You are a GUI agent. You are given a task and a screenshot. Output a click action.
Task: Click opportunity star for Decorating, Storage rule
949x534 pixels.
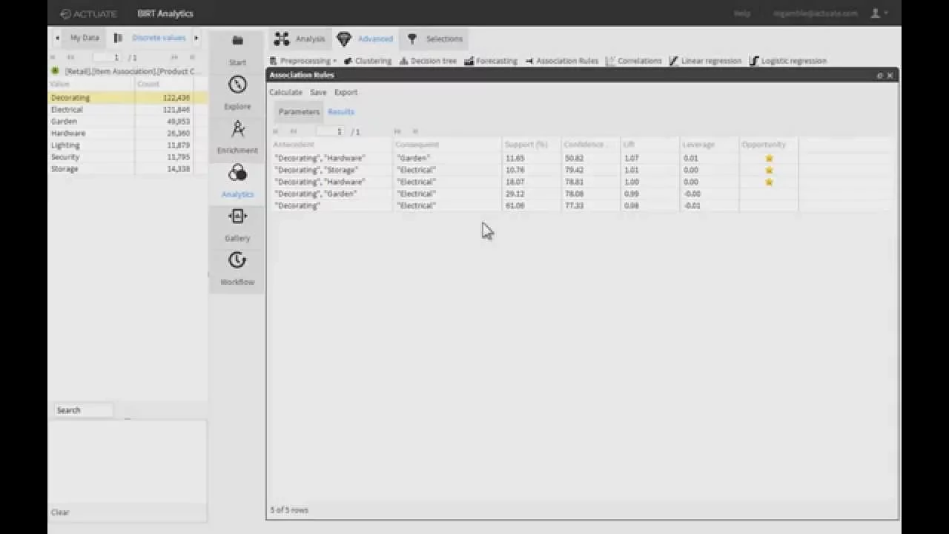click(769, 170)
